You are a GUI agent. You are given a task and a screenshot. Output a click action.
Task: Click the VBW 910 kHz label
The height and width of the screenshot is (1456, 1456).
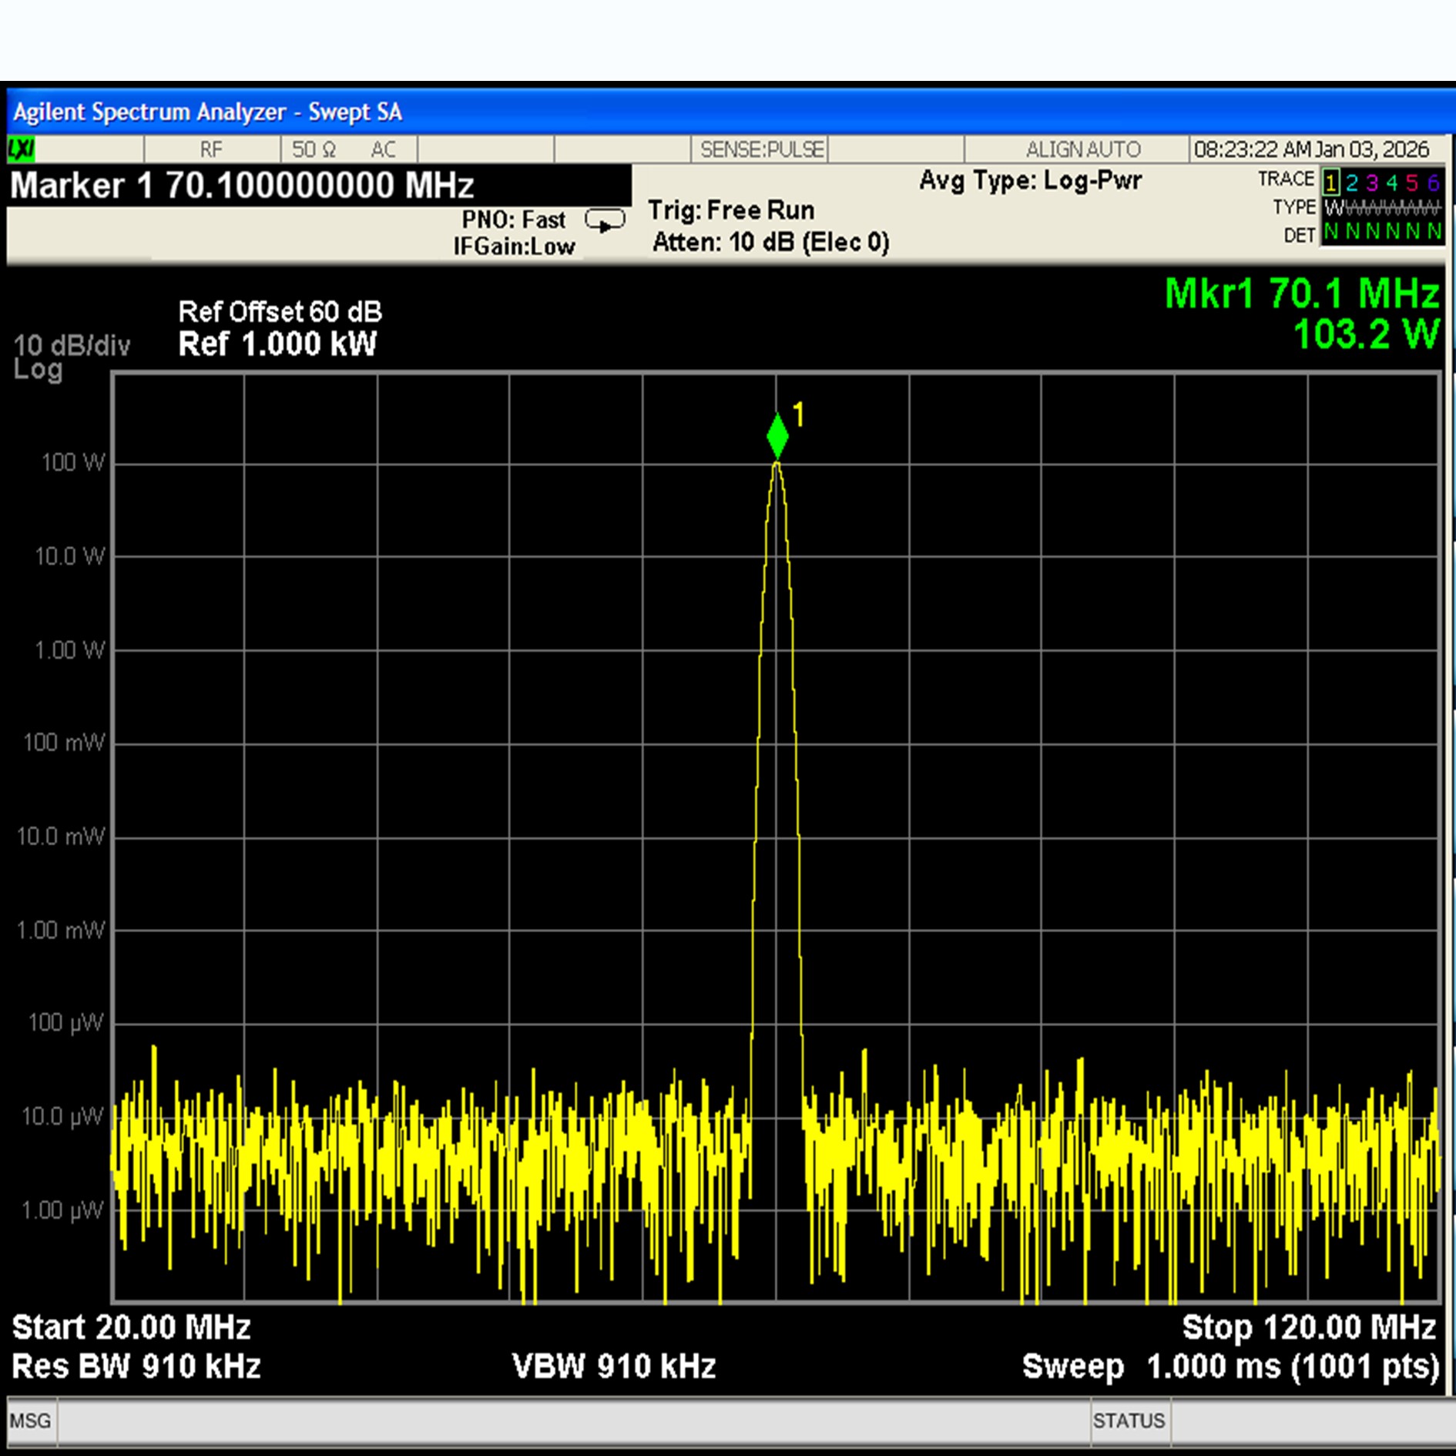[614, 1366]
